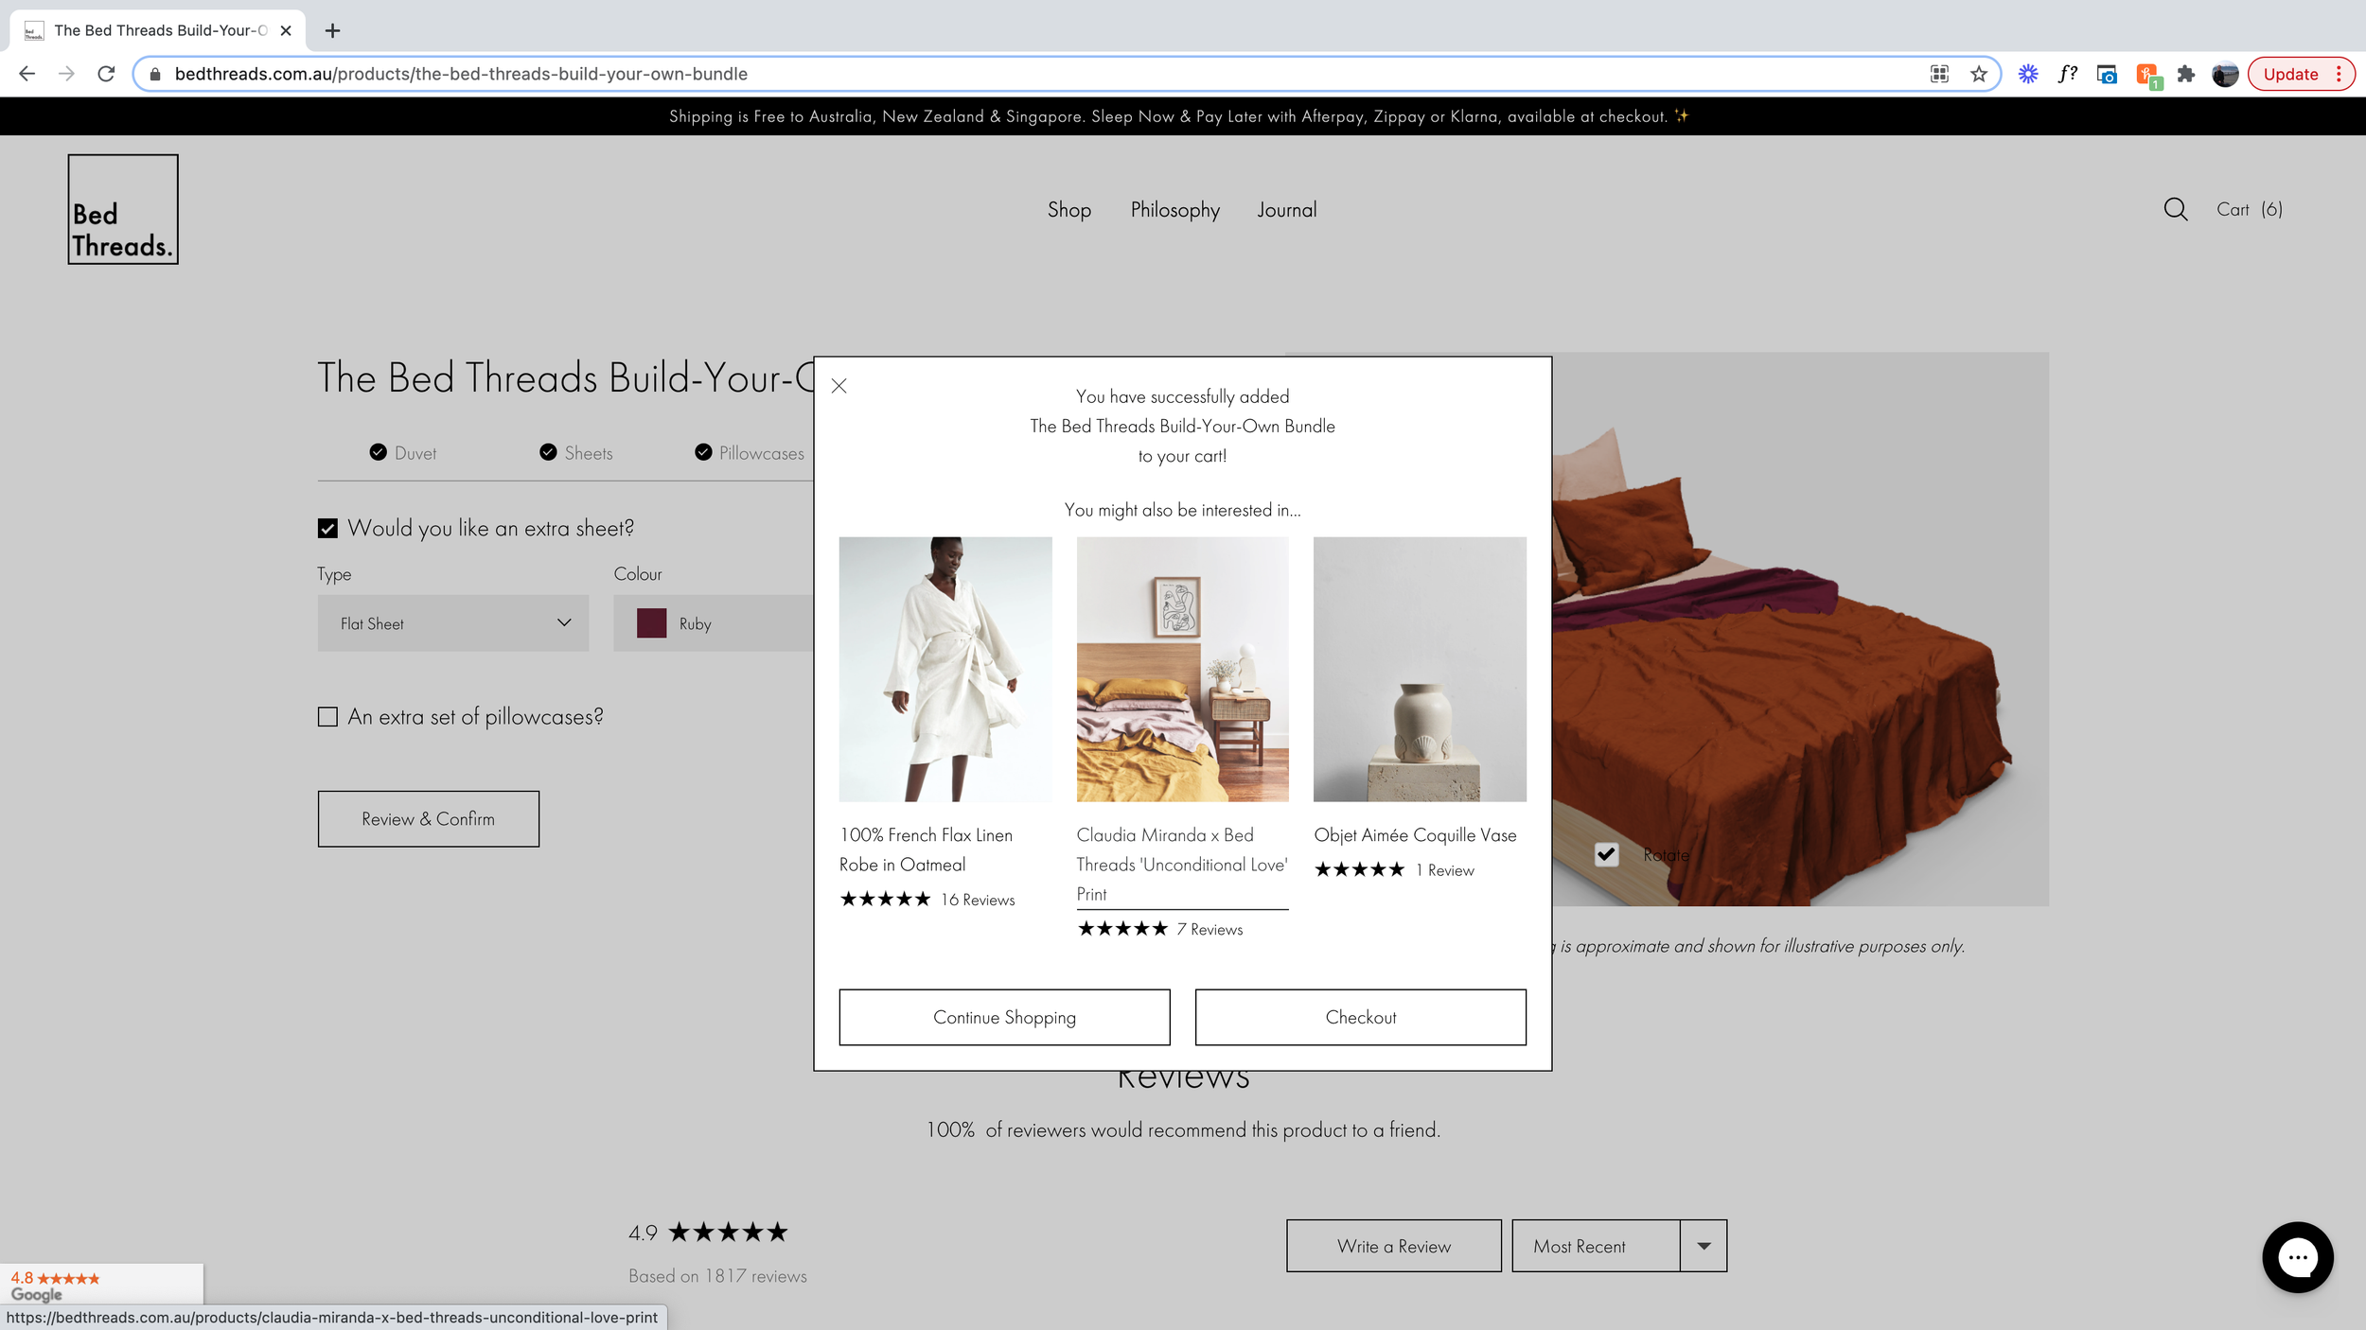The image size is (2366, 1330).
Task: Open the Unconditional Love Print image
Action: (x=1182, y=669)
